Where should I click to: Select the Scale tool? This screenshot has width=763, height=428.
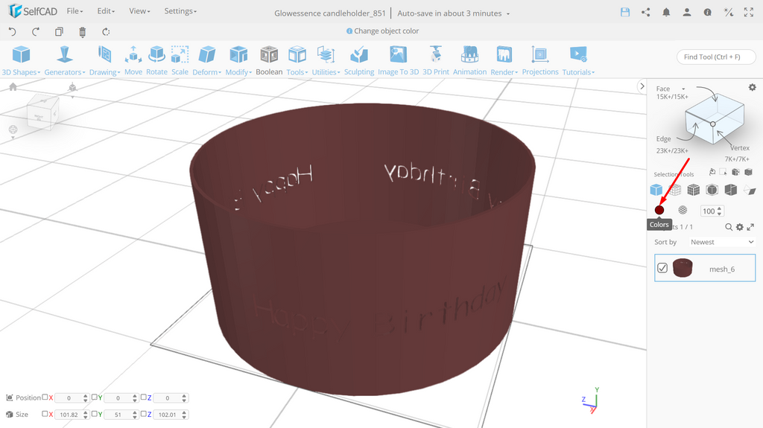180,61
